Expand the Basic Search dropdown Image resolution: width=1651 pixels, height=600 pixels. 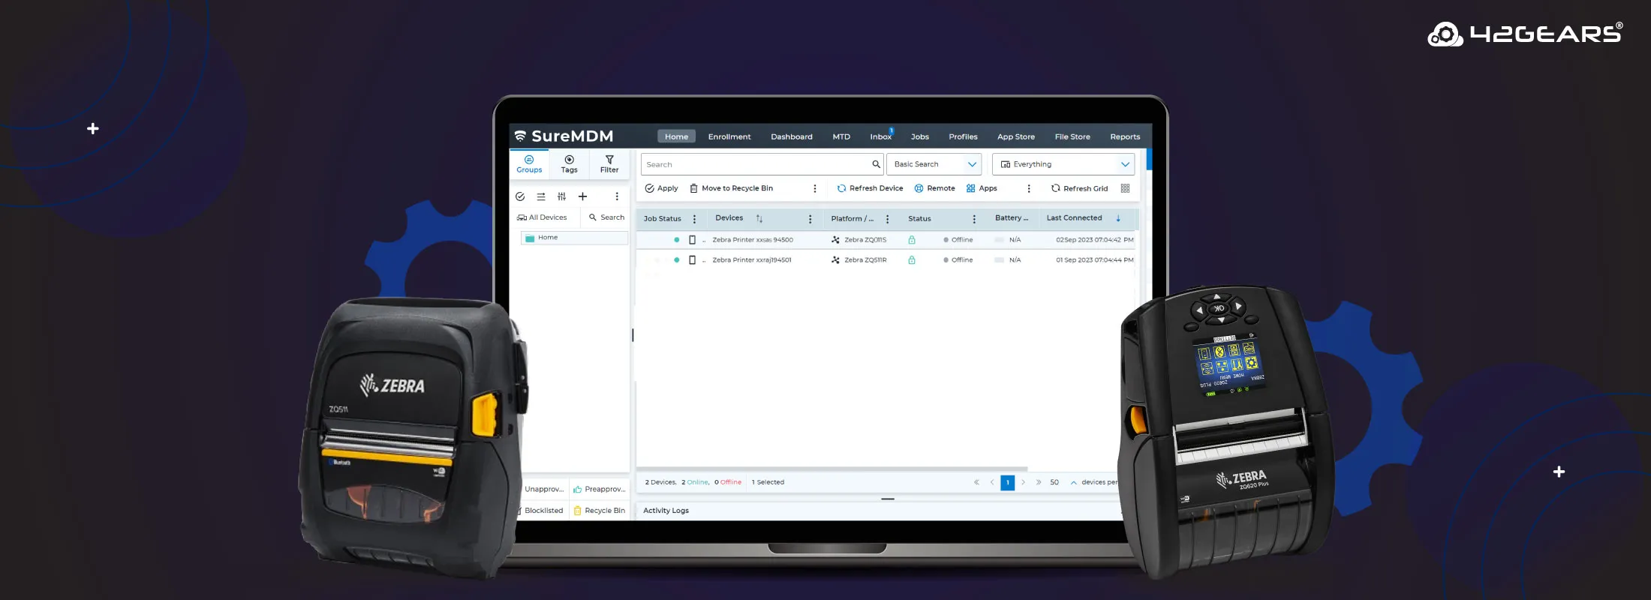934,164
